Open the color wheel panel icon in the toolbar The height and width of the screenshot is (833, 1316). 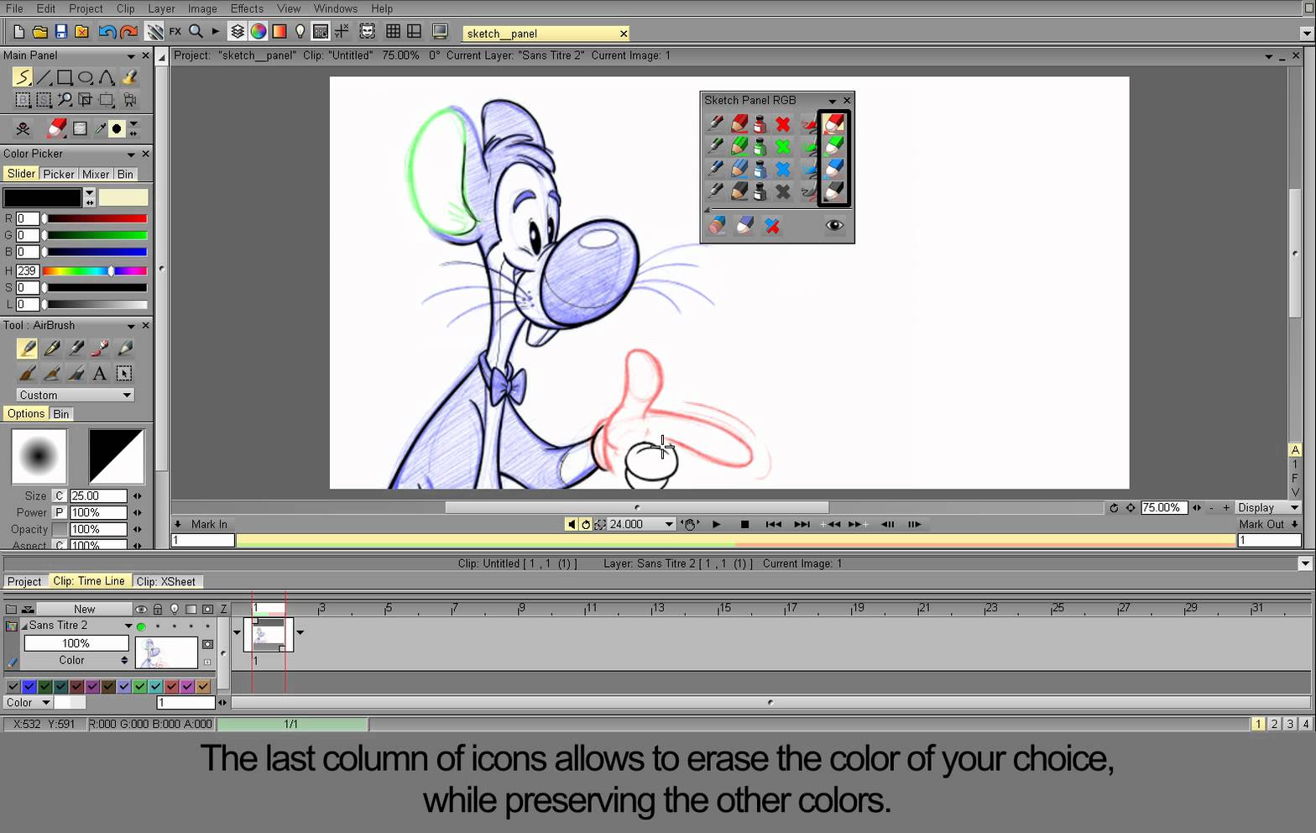258,32
